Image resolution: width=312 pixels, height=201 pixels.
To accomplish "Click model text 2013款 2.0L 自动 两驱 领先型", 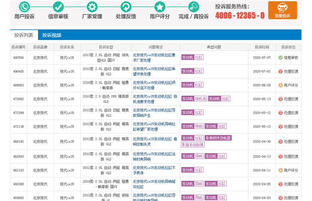I will click(x=106, y=58).
